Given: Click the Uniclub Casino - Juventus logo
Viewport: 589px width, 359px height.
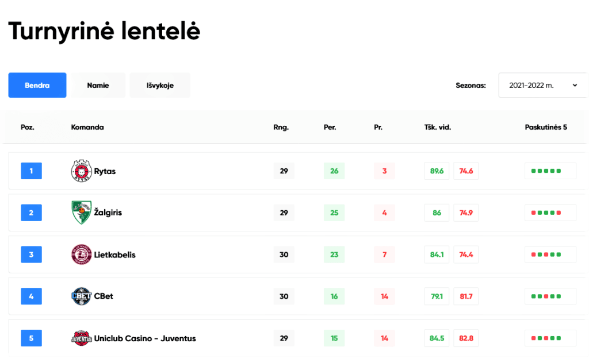Looking at the screenshot, I should 81,338.
